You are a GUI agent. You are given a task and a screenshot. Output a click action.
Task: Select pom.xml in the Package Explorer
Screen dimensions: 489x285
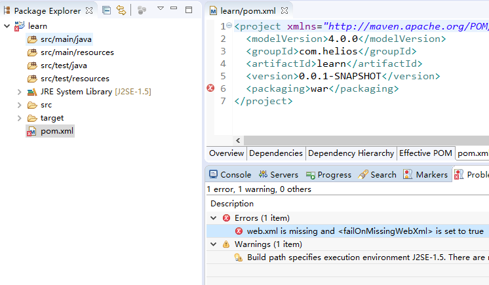[x=50, y=131]
